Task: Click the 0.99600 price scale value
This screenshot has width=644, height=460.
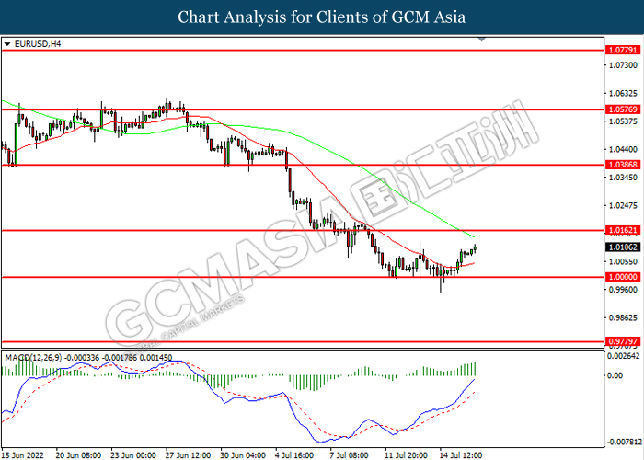Action: pos(623,290)
